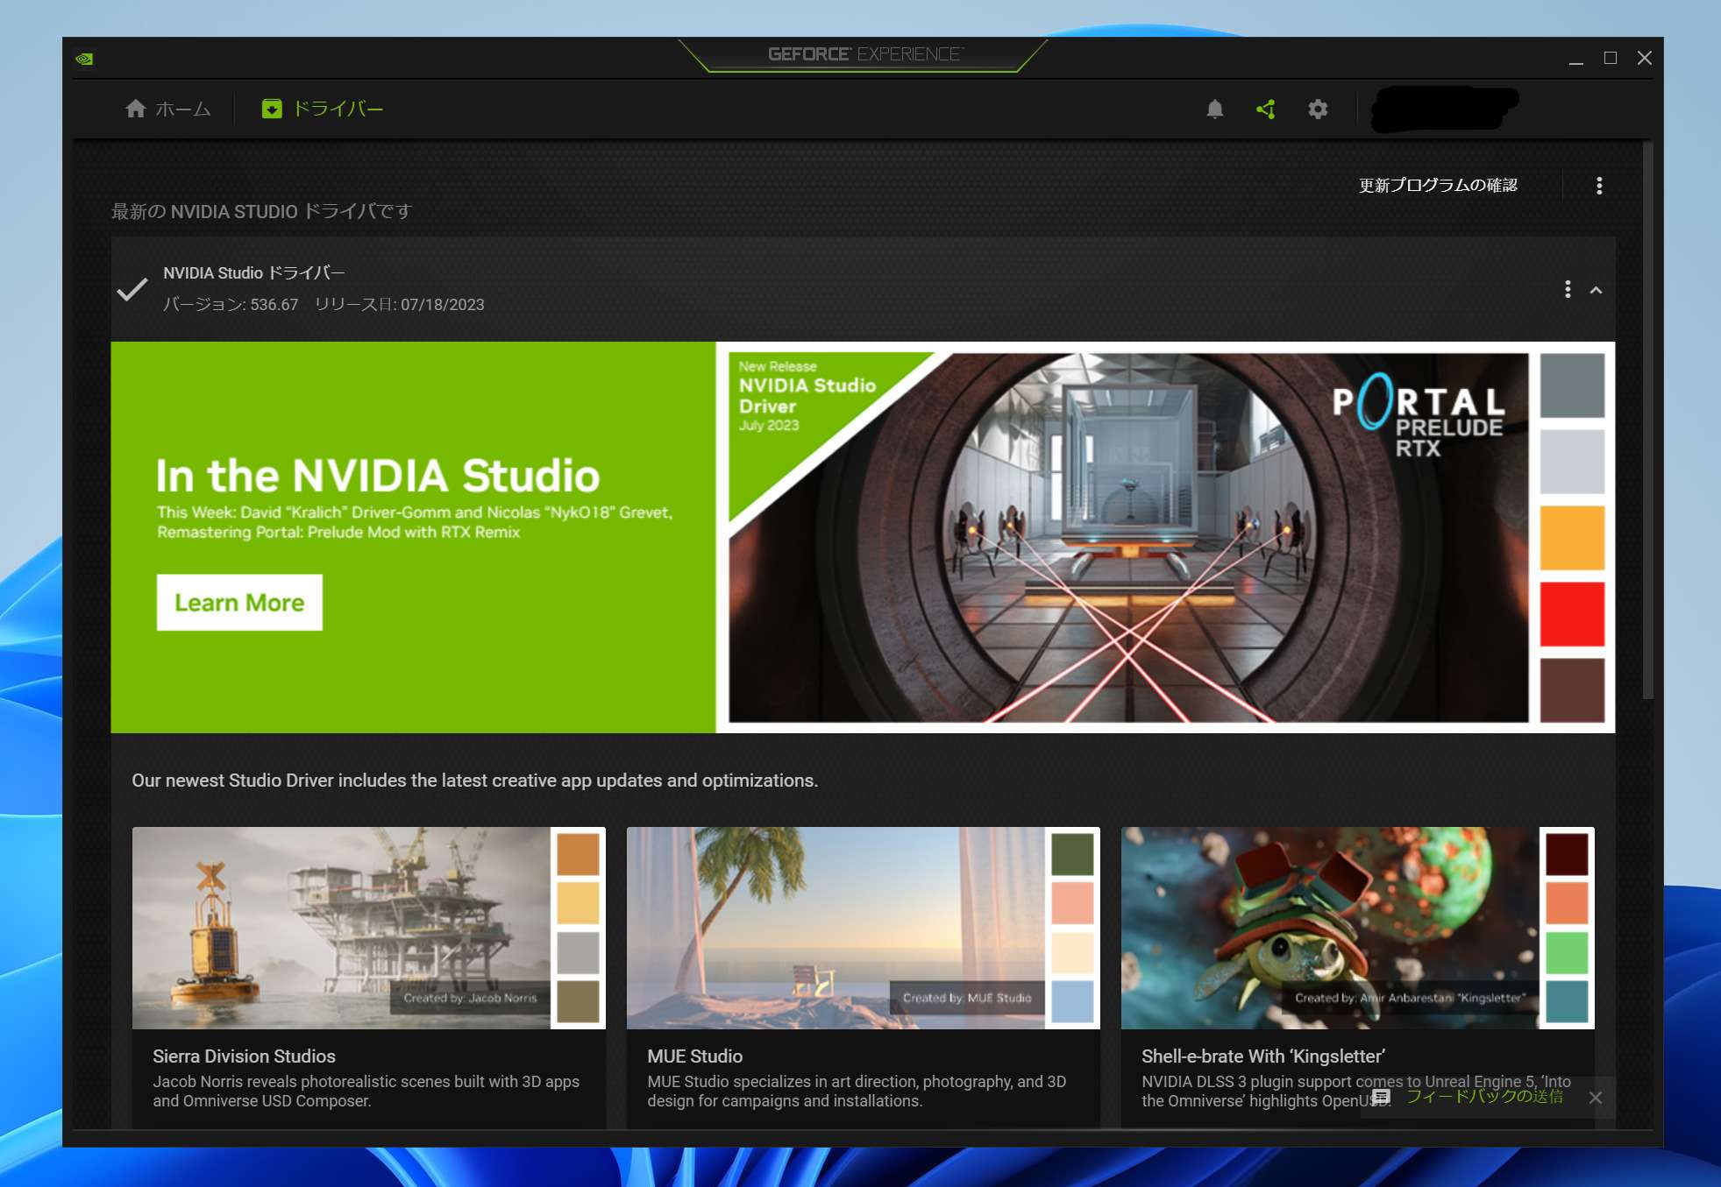The width and height of the screenshot is (1721, 1187).
Task: Click 'Created by: MUE Studio' caption
Action: (967, 998)
